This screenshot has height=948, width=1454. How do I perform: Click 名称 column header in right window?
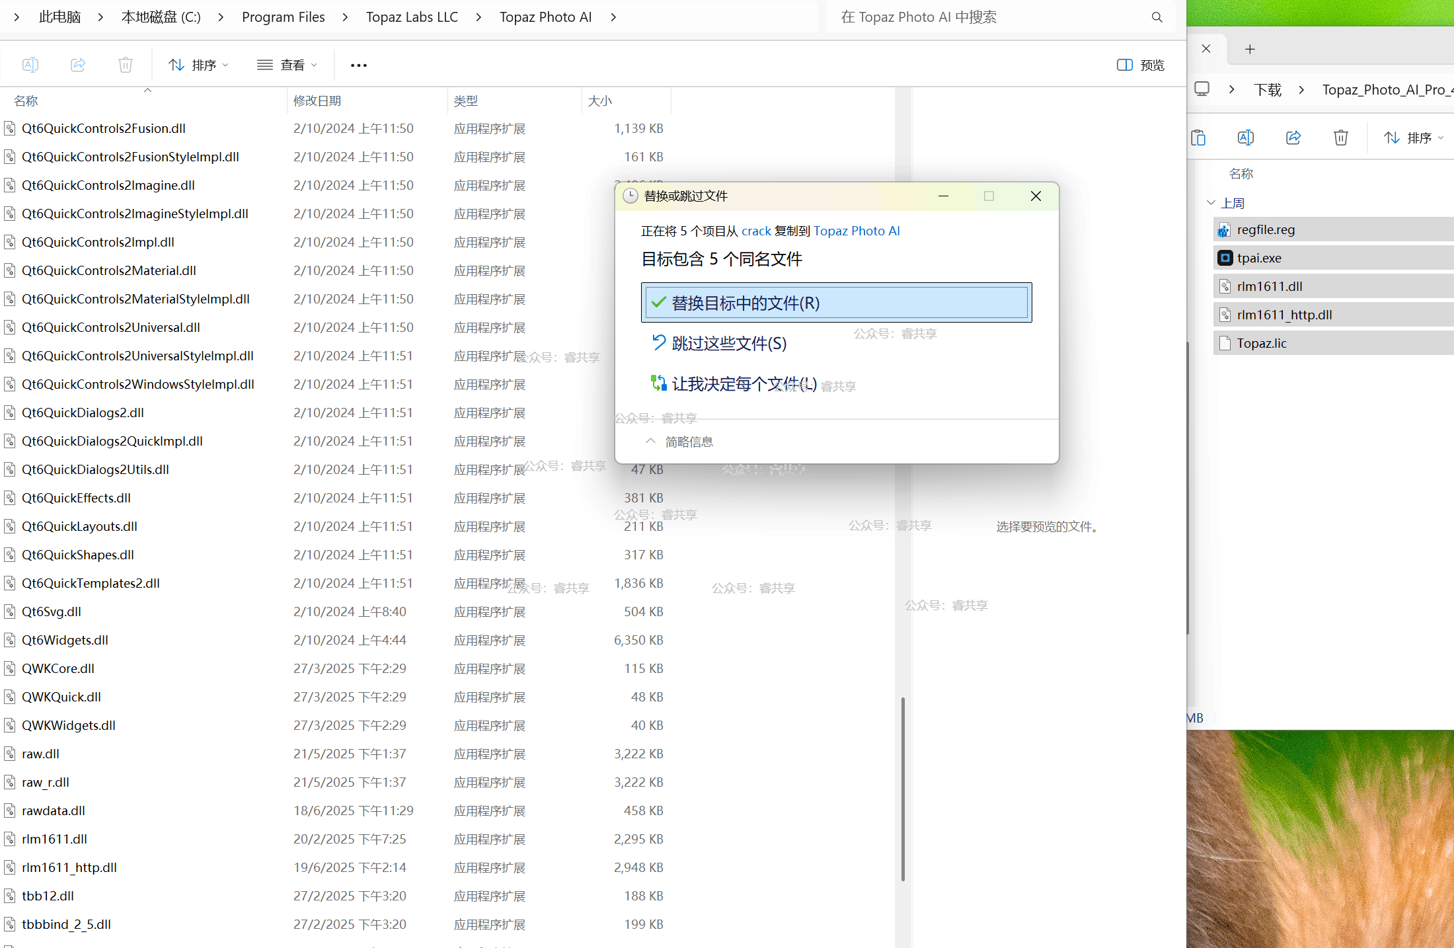click(1241, 173)
